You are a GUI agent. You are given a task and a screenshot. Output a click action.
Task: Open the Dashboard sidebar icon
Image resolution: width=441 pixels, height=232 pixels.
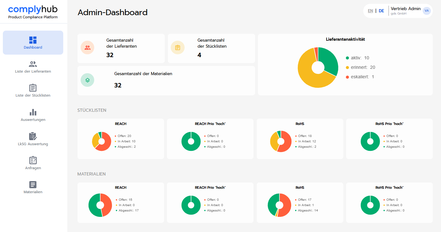tap(33, 40)
